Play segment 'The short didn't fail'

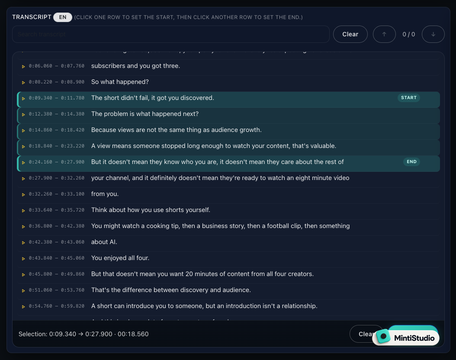(x=23, y=99)
